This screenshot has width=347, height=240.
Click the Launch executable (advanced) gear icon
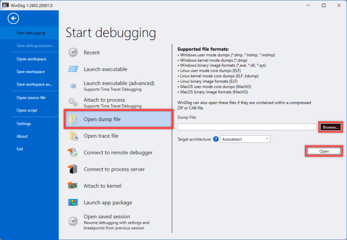pyautogui.click(x=73, y=86)
